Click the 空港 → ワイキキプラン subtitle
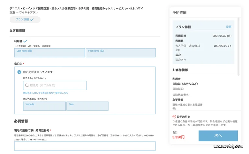The width and height of the screenshot is (249, 154). pyautogui.click(x=24, y=12)
